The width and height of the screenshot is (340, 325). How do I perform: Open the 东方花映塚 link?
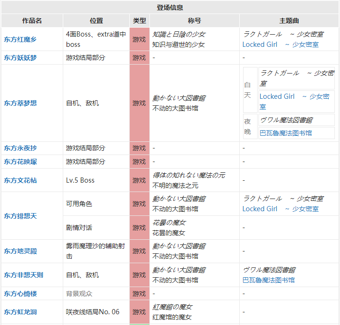(20, 162)
